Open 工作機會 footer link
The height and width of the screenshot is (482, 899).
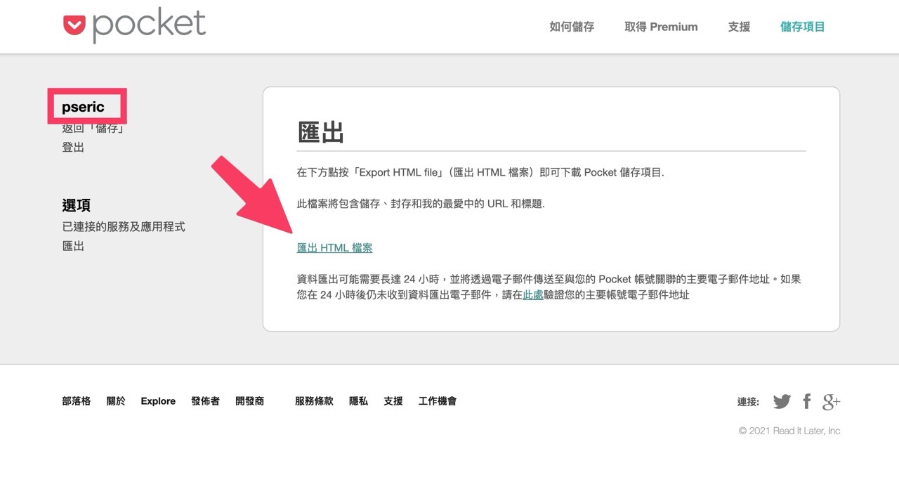pos(438,401)
